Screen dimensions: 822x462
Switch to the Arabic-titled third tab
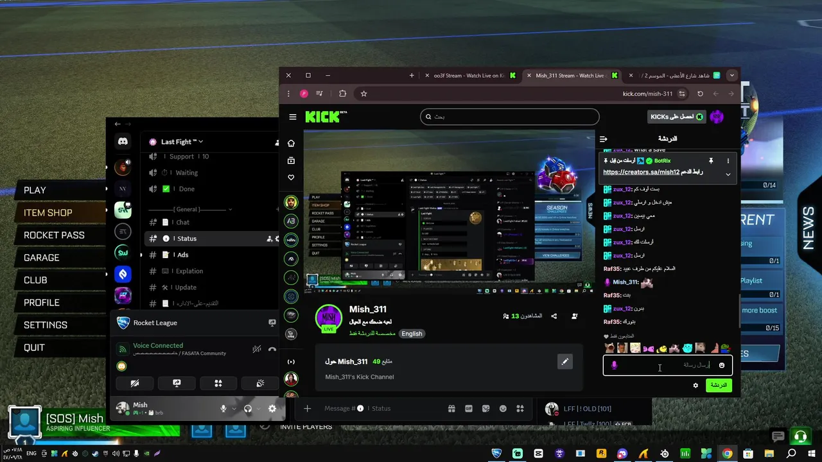pyautogui.click(x=674, y=76)
